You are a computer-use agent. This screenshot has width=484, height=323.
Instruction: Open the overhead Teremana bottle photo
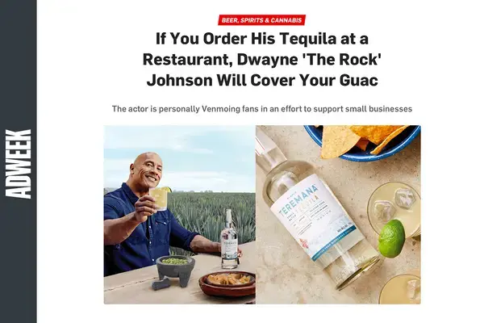click(338, 215)
